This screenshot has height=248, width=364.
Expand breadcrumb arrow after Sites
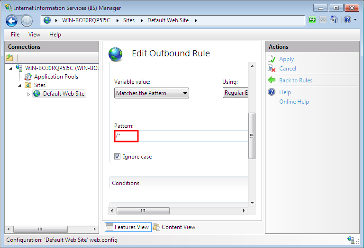point(141,21)
